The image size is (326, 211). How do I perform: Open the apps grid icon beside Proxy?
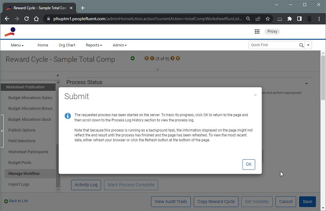point(257,31)
